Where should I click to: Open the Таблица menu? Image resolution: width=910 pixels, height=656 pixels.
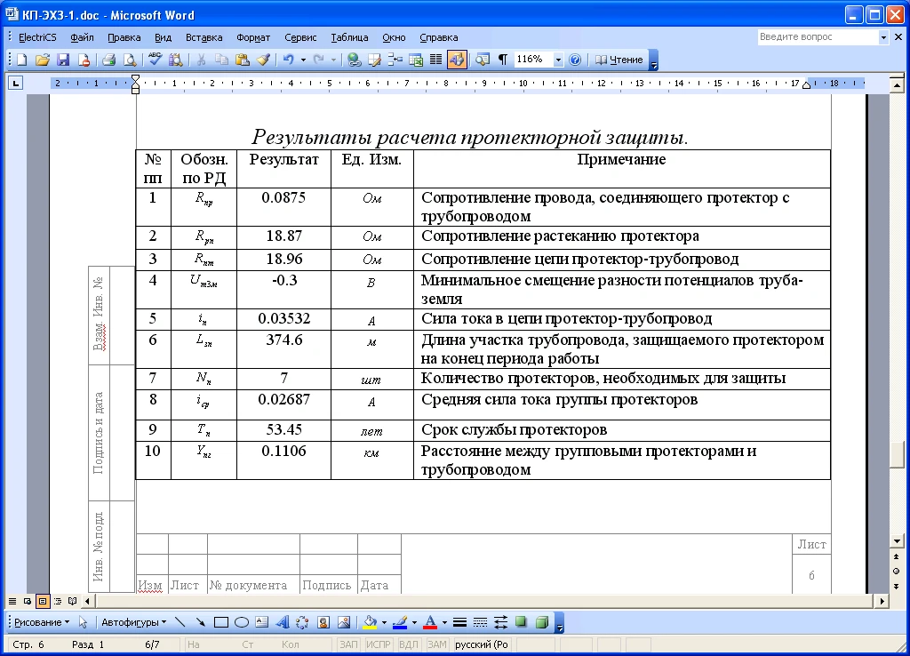pos(349,37)
